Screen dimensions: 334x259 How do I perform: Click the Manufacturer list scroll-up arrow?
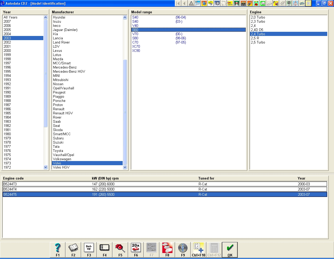[x=125, y=17]
